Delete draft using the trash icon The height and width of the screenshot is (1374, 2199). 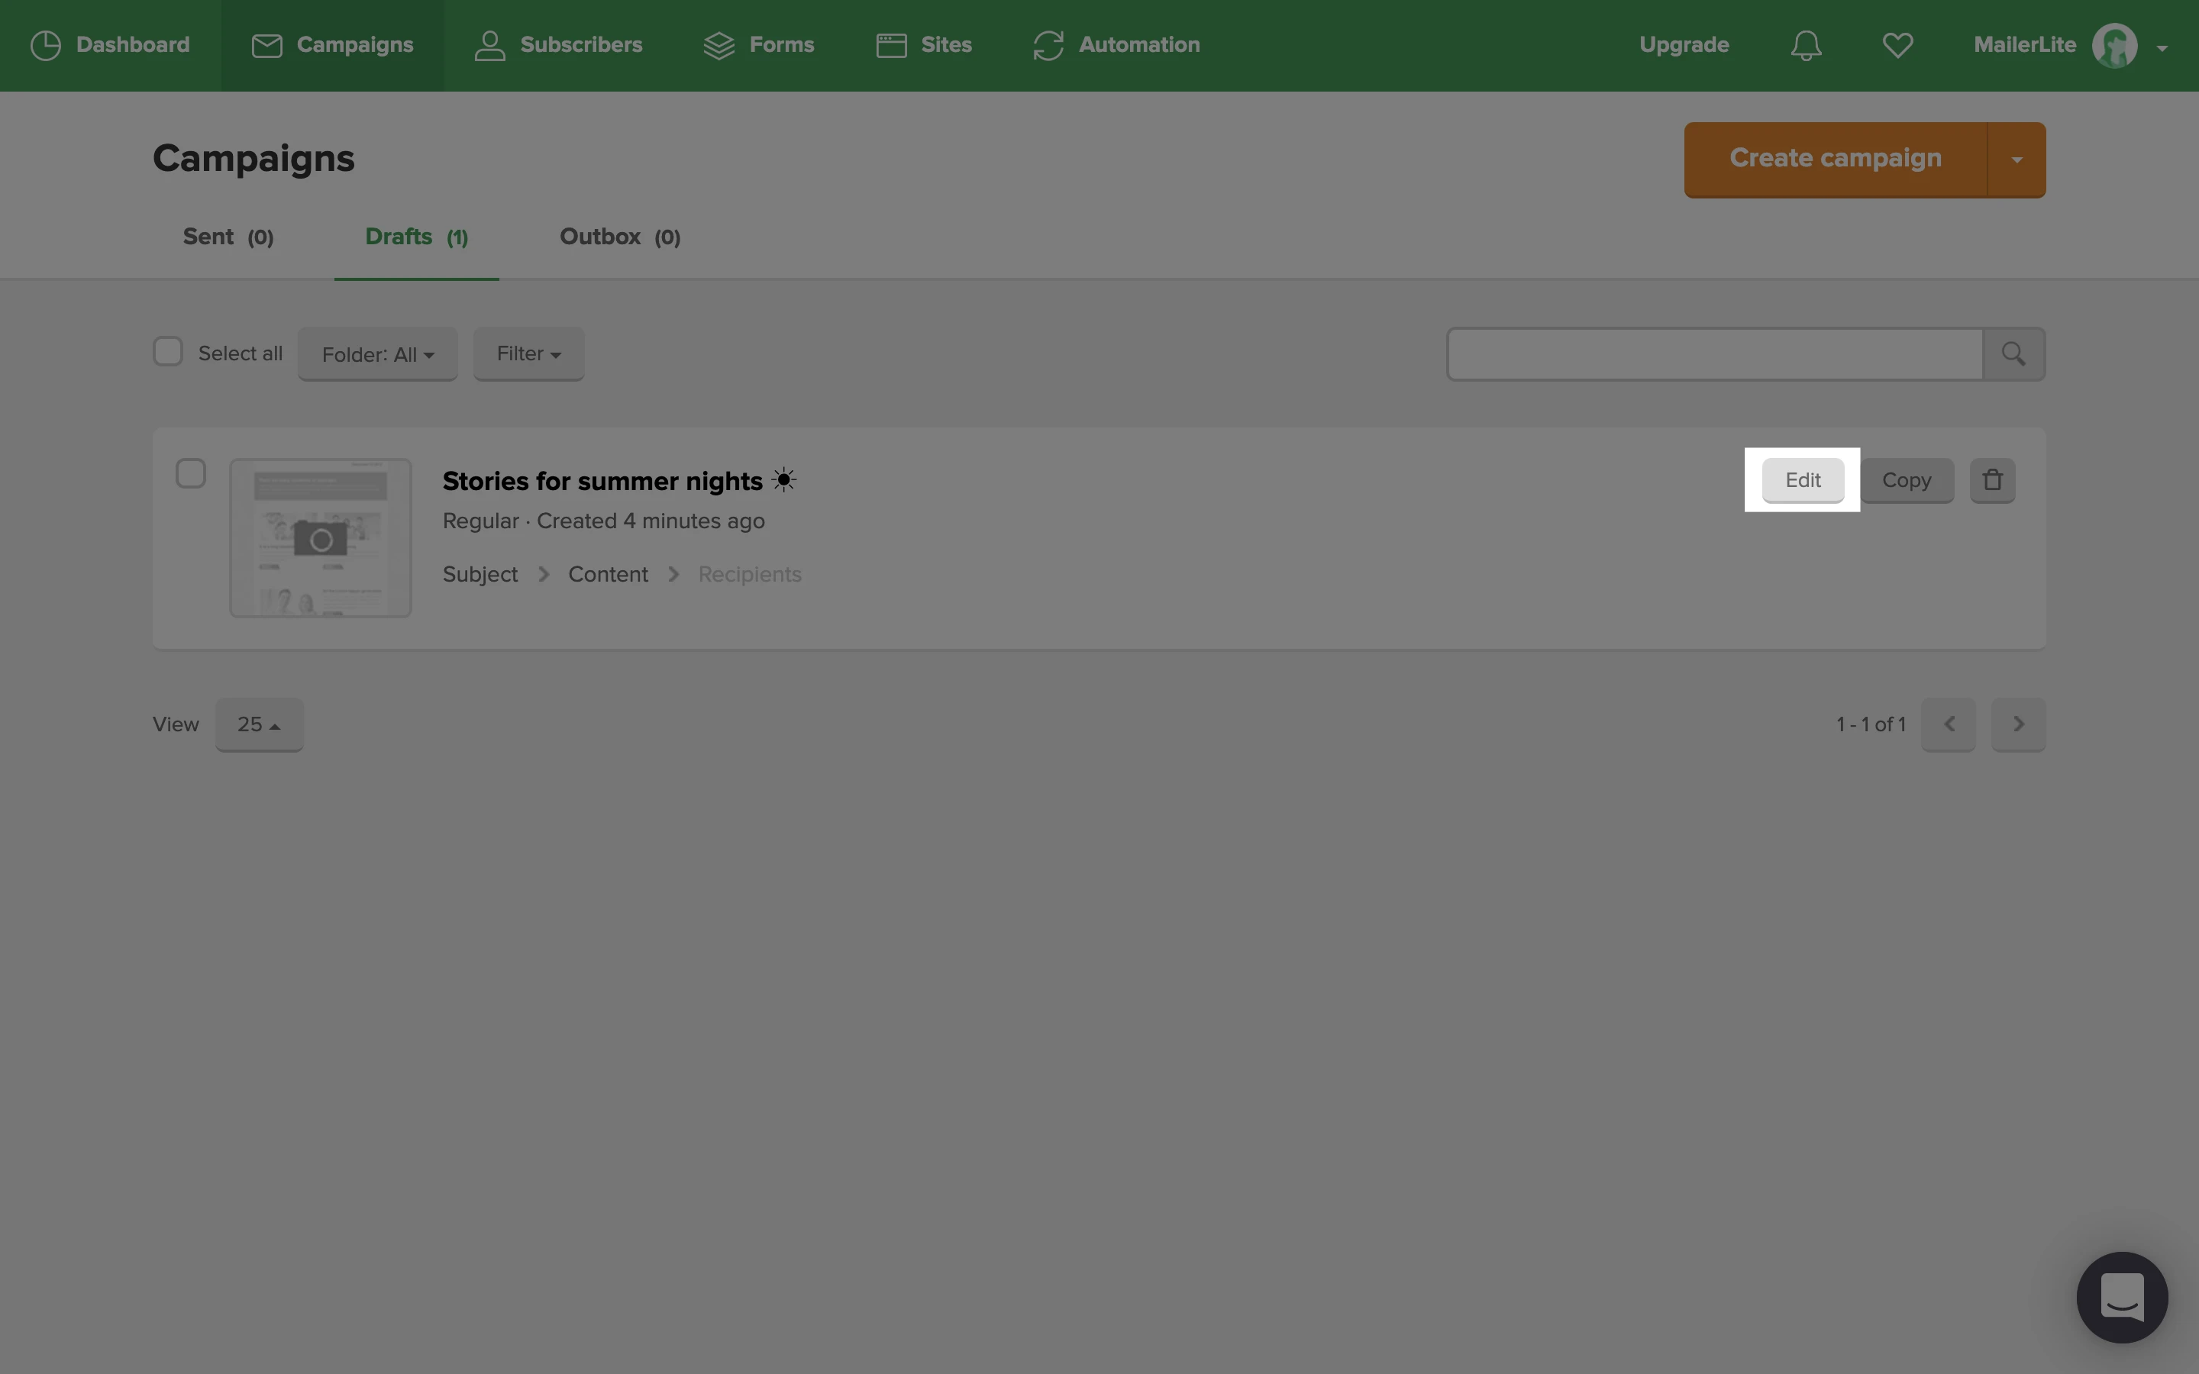(x=1992, y=480)
